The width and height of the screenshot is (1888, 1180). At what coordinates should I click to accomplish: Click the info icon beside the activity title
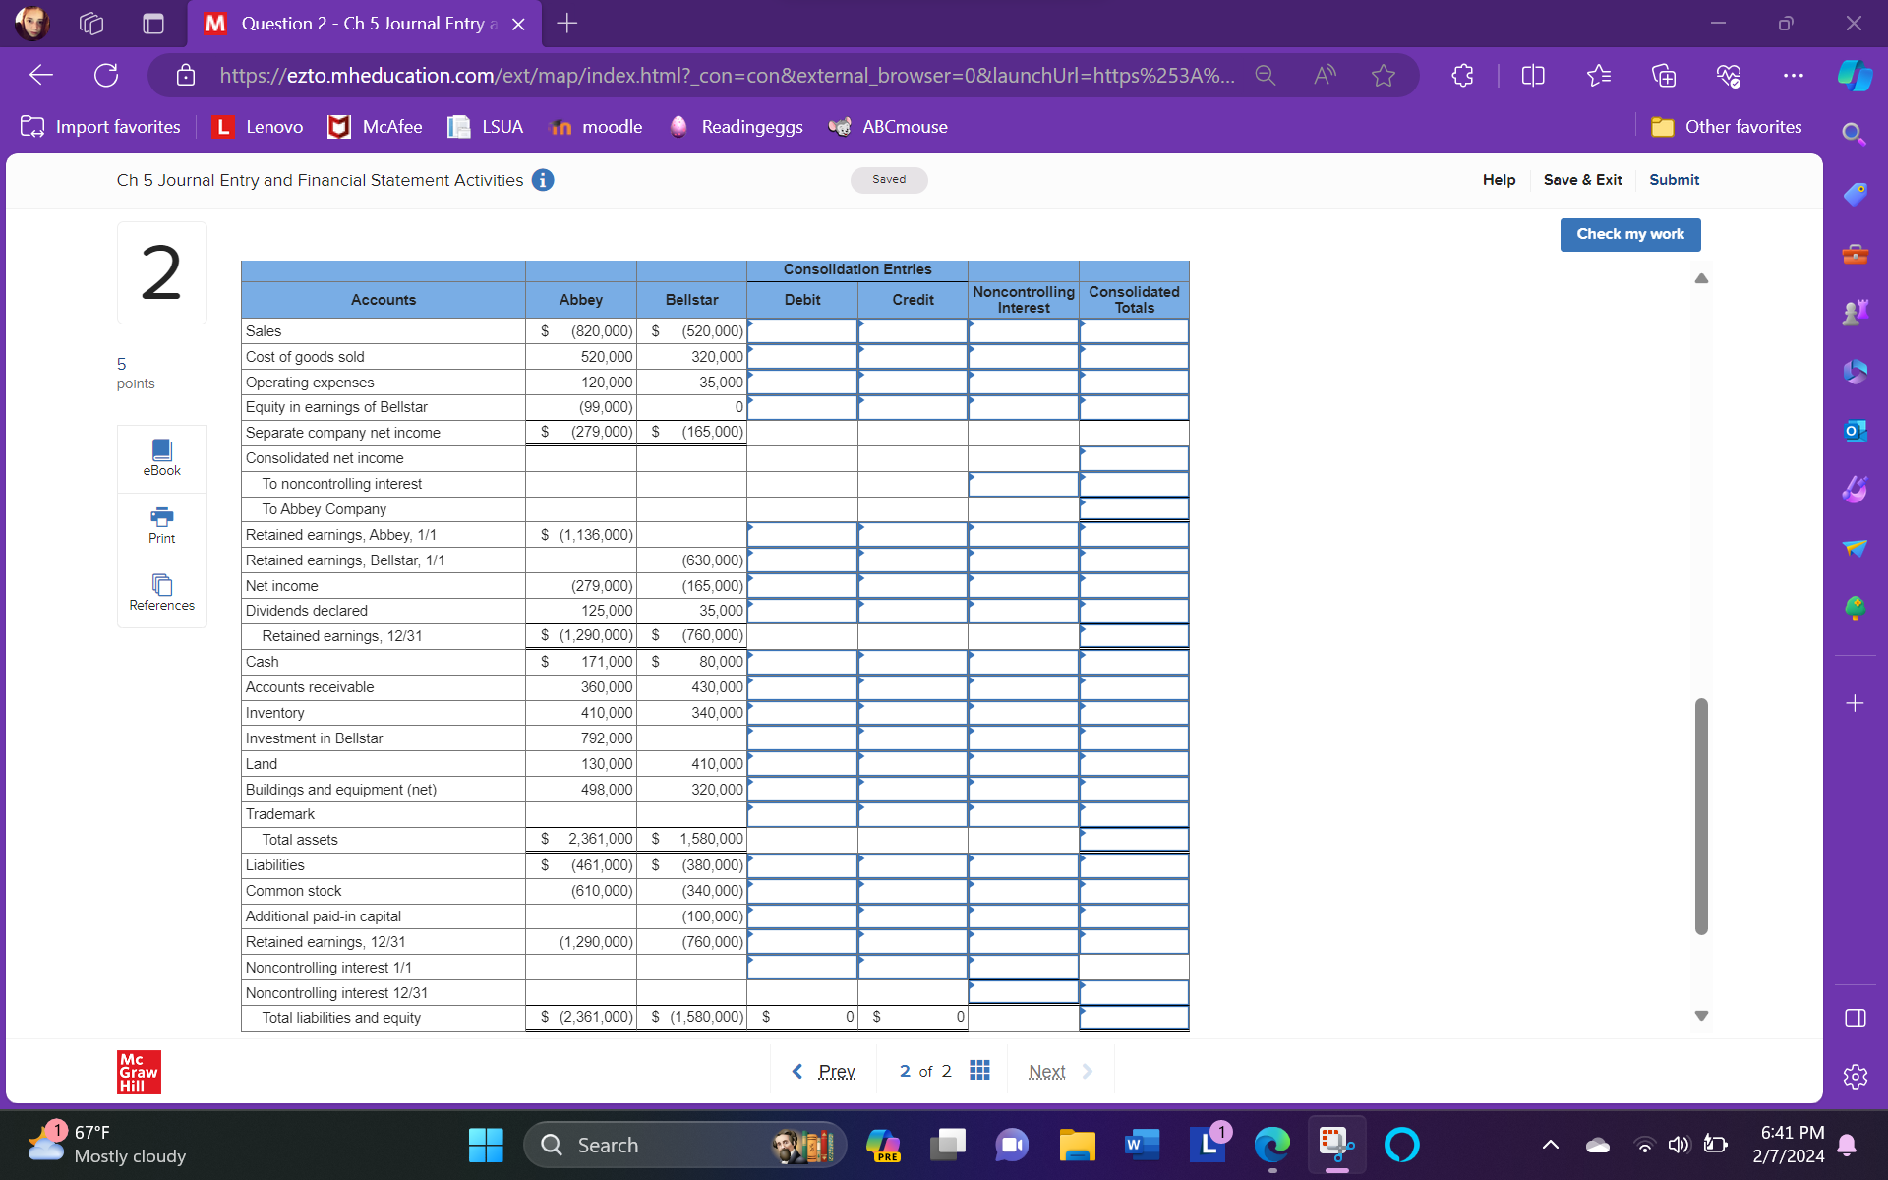coord(542,180)
